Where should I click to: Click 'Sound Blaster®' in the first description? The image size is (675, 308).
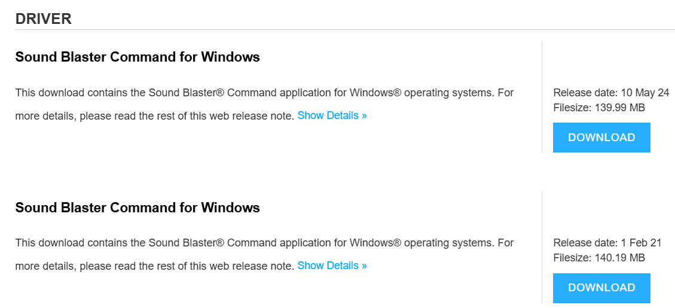(x=187, y=93)
